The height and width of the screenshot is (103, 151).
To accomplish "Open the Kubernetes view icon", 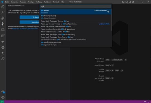I will tap(3, 47).
